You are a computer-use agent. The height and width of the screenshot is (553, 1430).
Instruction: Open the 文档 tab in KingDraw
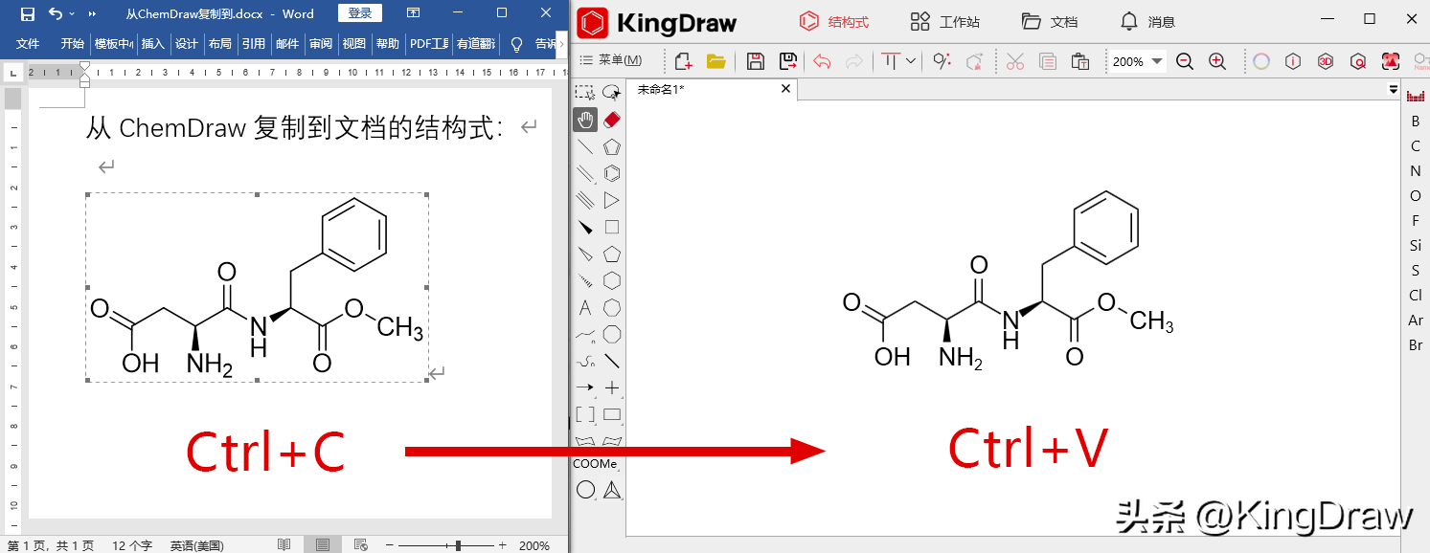pos(1050,21)
